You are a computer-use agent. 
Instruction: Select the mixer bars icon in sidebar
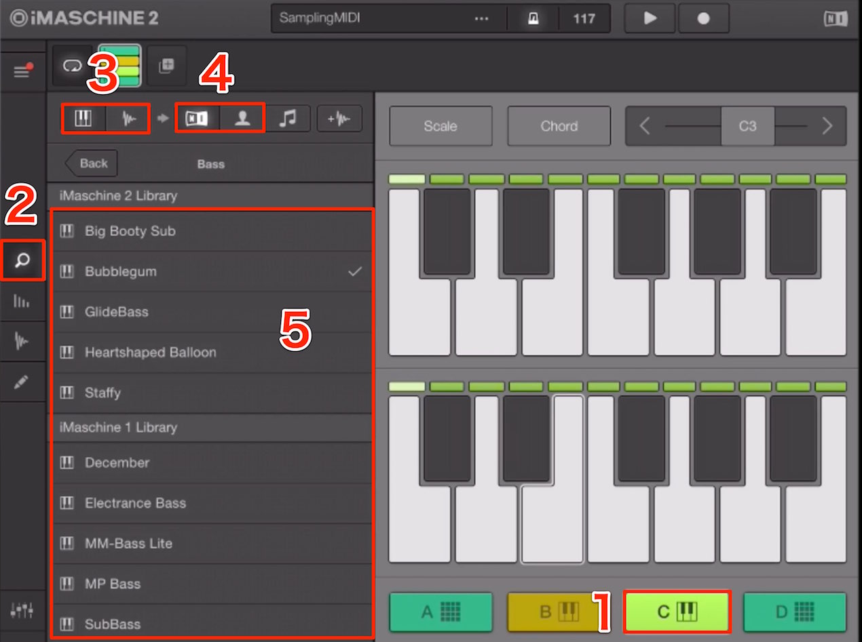point(22,302)
